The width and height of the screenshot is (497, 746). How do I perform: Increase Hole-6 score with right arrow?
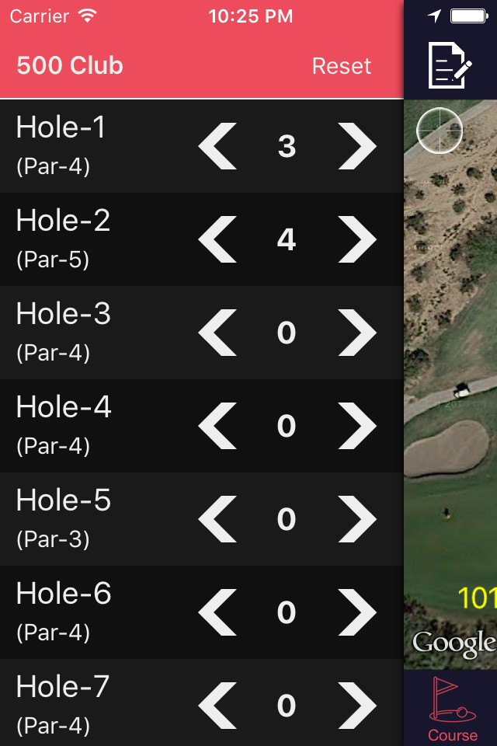357,612
